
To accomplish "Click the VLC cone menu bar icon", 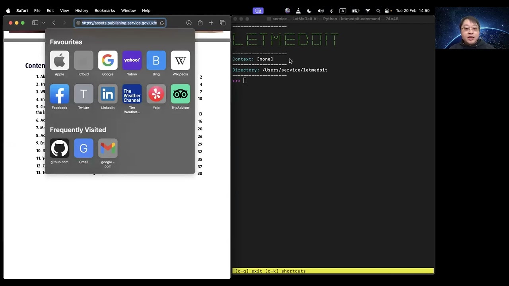I will tap(298, 11).
